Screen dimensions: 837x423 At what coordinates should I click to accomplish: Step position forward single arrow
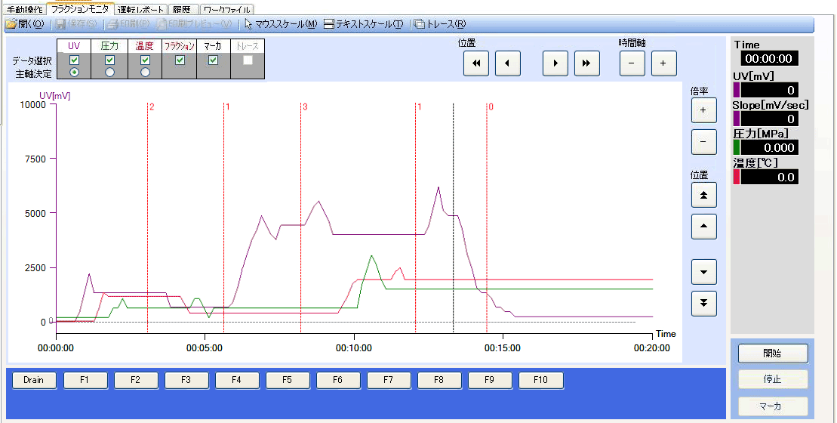555,63
